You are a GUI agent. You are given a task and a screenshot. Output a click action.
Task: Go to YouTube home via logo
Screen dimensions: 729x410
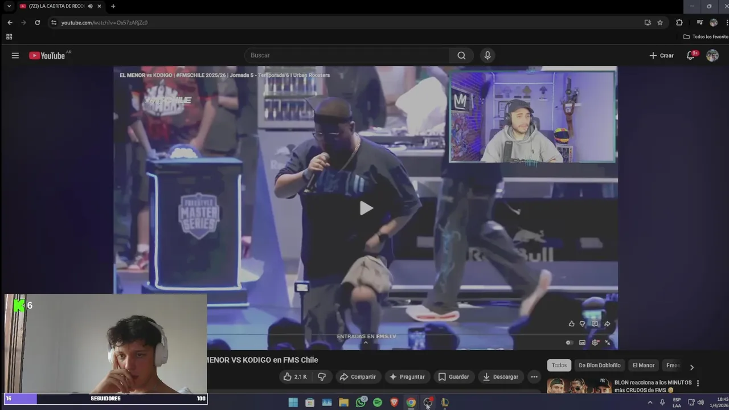point(47,55)
